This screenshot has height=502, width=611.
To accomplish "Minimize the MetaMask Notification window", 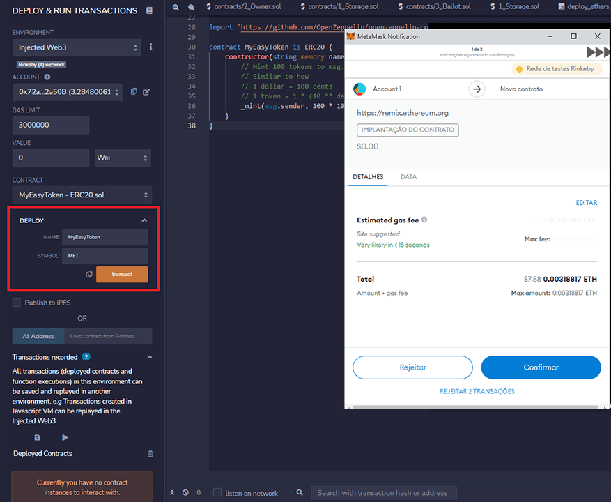I will click(550, 36).
